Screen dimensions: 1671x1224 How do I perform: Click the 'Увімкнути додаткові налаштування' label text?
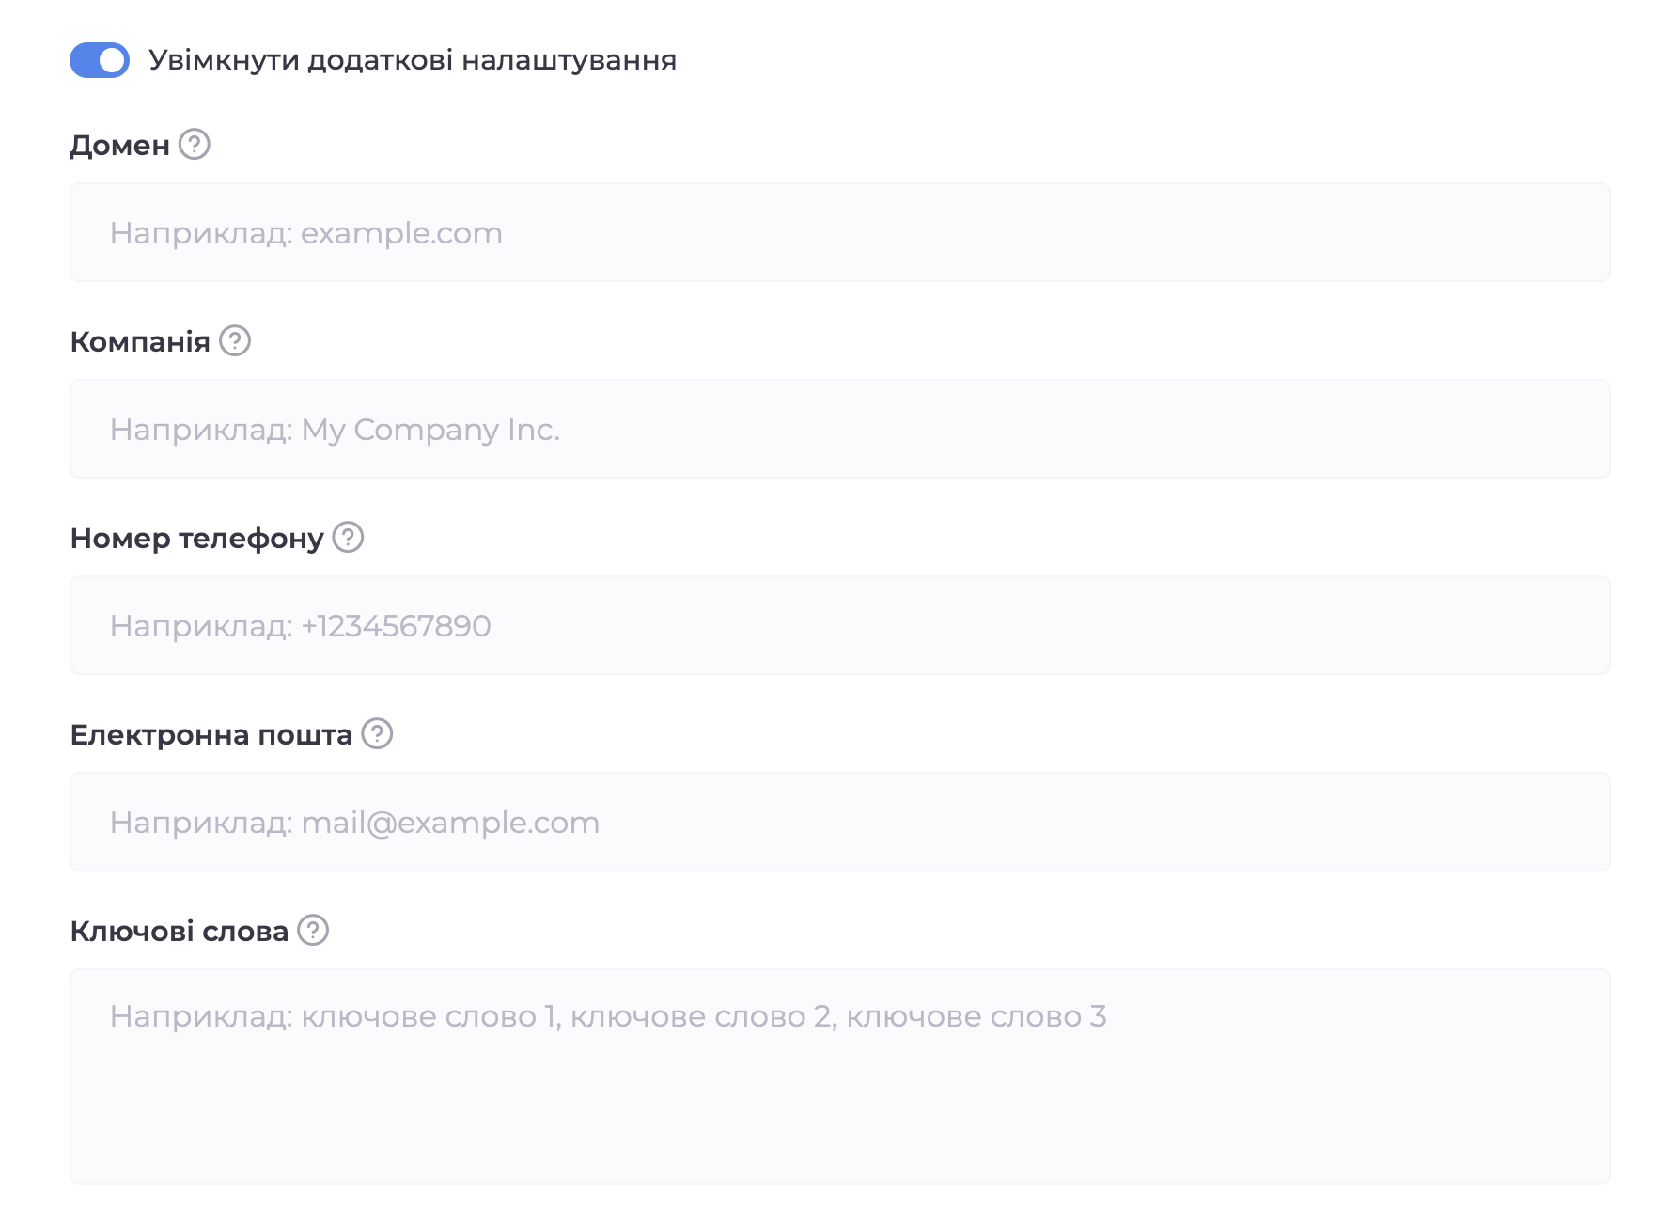[x=413, y=60]
